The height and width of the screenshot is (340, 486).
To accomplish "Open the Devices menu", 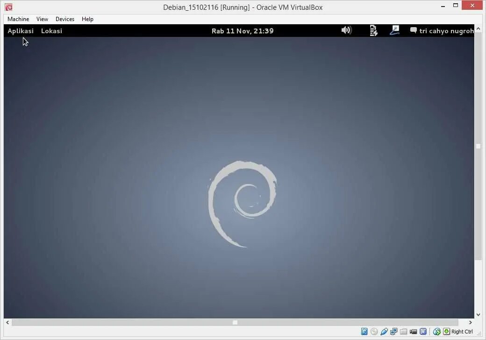I will (65, 19).
